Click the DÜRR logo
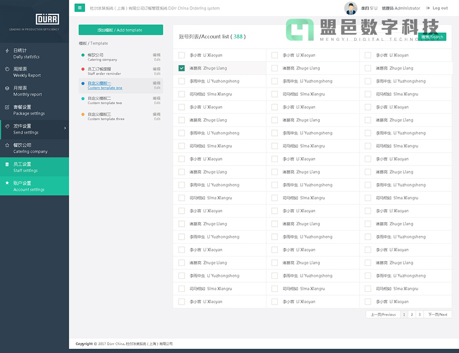The width and height of the screenshot is (459, 353). click(47, 19)
